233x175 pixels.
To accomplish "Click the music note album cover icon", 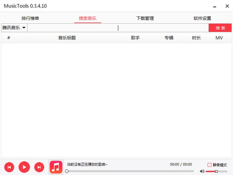I will point(56,167).
